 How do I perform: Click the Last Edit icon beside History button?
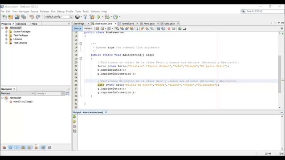pos(97,28)
